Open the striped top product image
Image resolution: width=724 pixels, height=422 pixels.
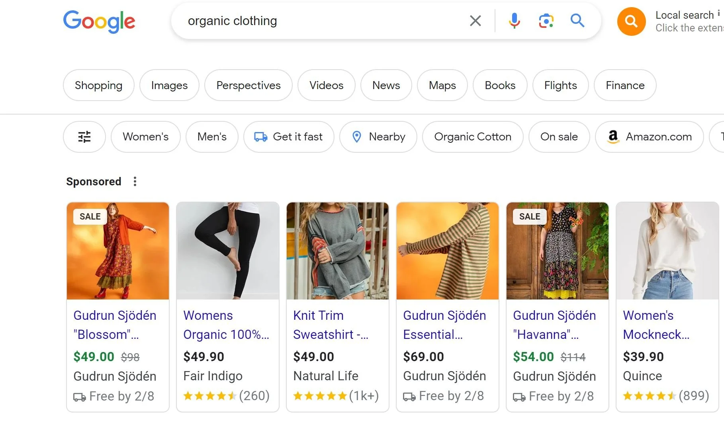coord(448,251)
